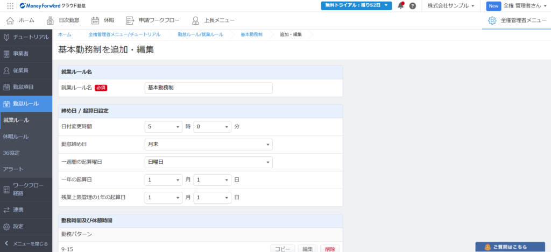Image resolution: width=551 pixels, height=252 pixels.
Task: Click the ご質問はこちら mascot icon
Action: [x=488, y=247]
